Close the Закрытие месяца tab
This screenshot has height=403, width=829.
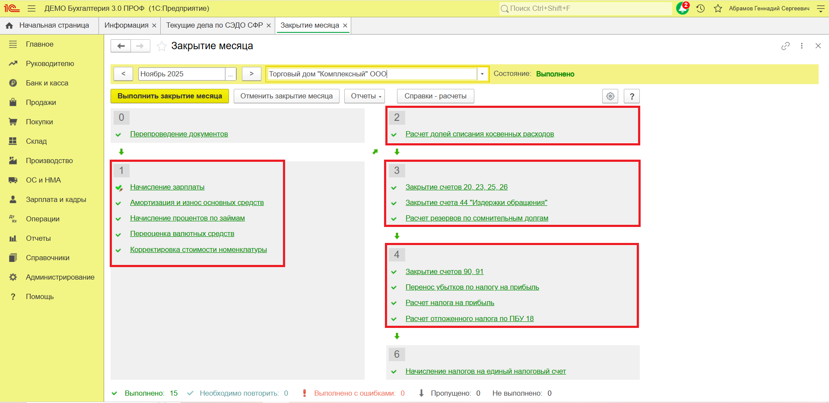point(345,25)
